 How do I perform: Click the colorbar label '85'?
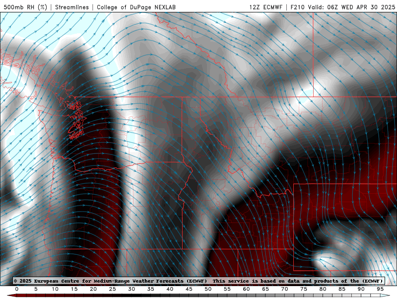click(x=342, y=289)
